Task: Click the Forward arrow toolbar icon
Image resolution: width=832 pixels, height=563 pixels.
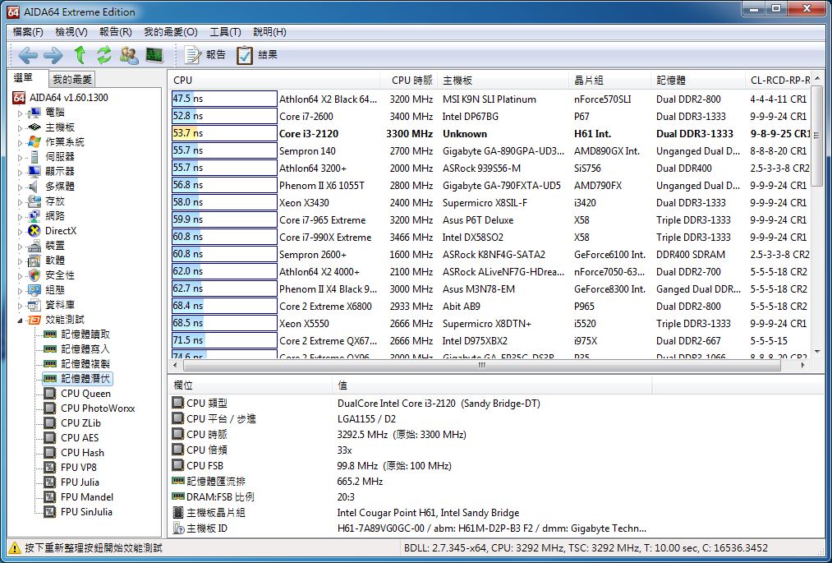Action: [53, 55]
